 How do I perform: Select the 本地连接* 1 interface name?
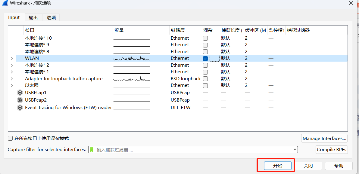37,72
